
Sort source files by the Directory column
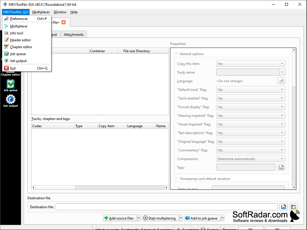(x=152, y=51)
